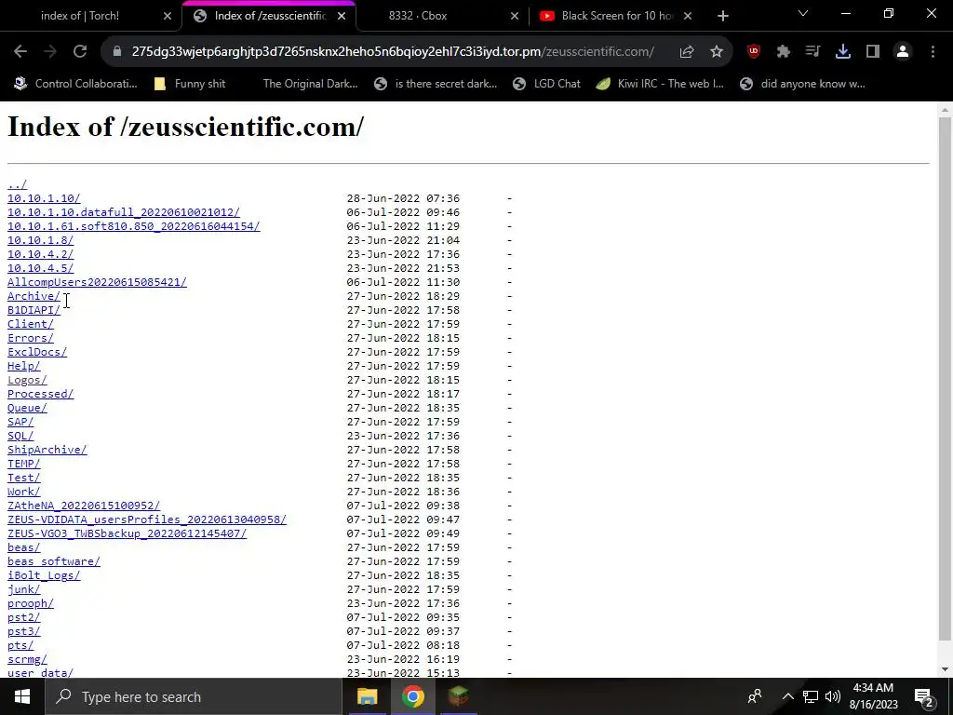Open File Explorer from the taskbar

(367, 696)
